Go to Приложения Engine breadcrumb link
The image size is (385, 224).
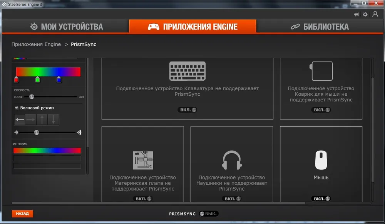point(36,44)
